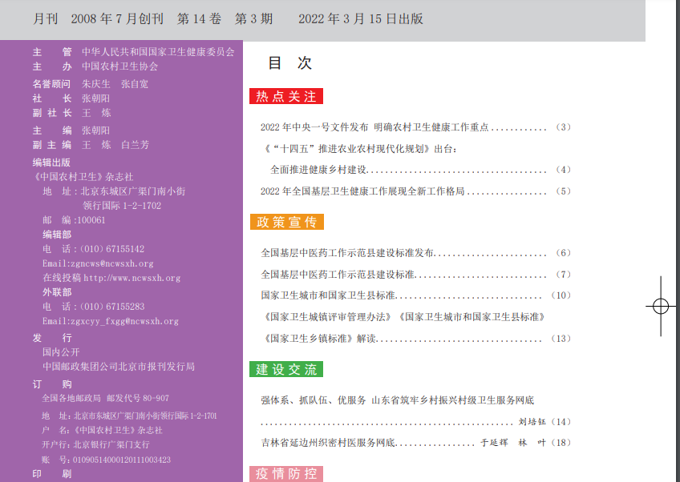Viewport: 680px width, 482px height.
Task: Open the entry 2022年中央一号文件发布
Action: (x=415, y=127)
